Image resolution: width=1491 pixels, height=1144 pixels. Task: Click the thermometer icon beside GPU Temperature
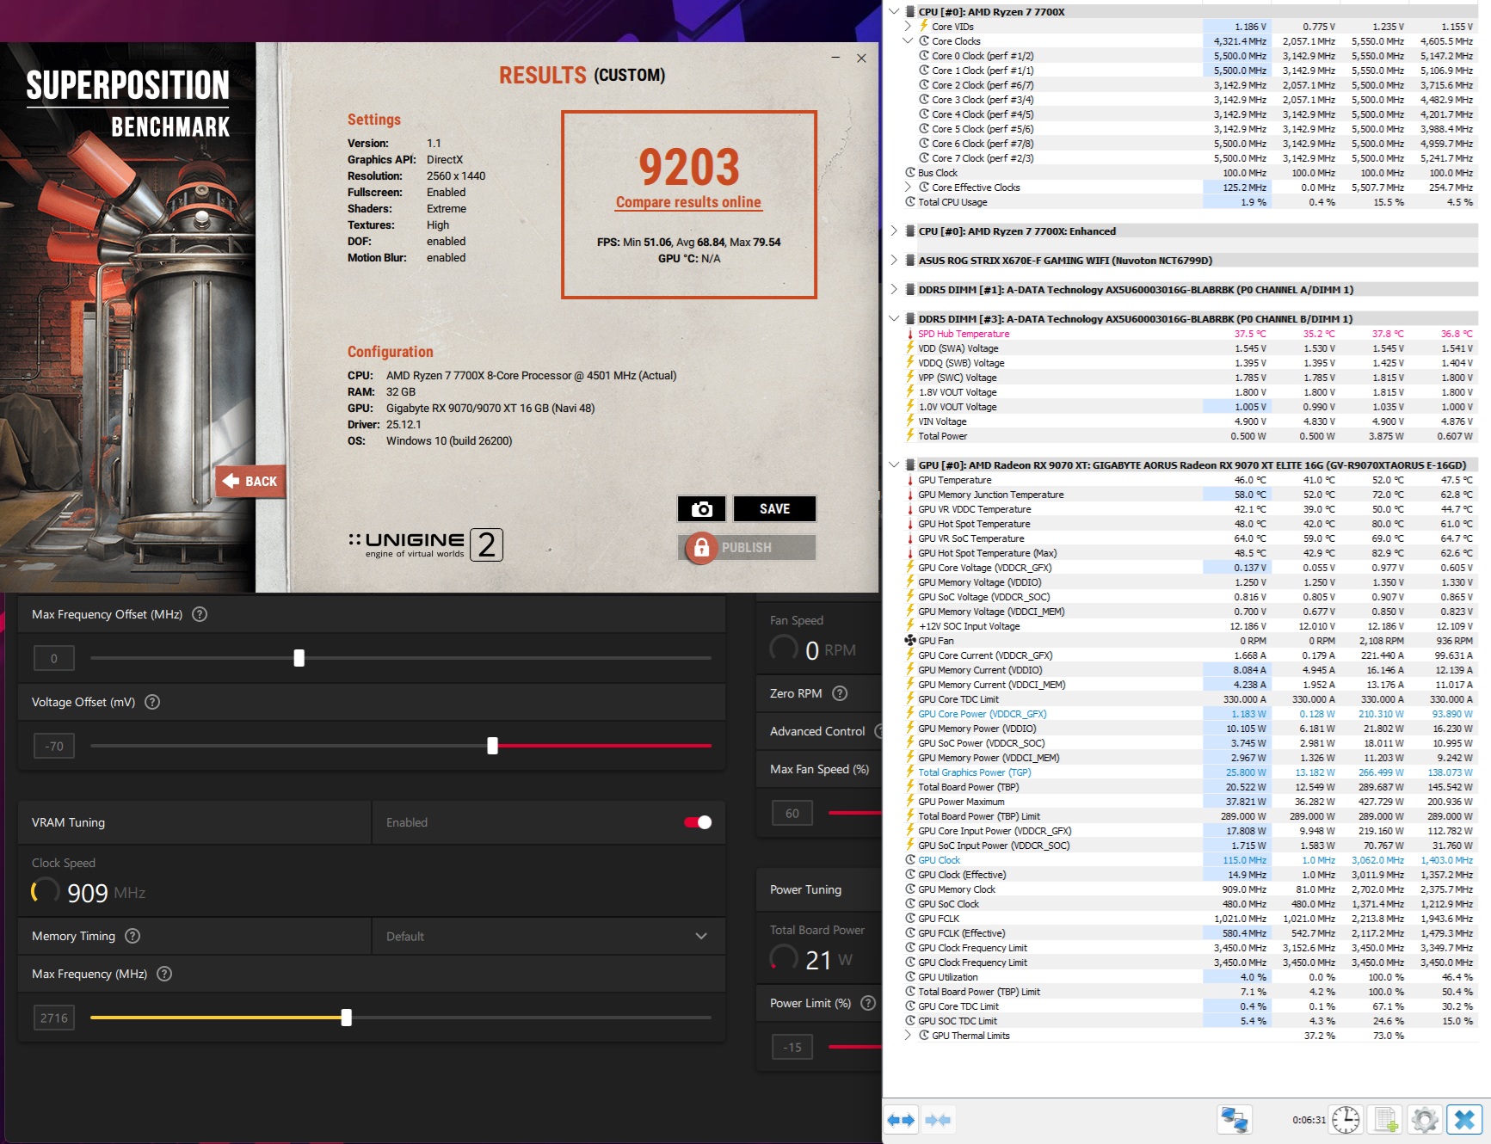910,480
